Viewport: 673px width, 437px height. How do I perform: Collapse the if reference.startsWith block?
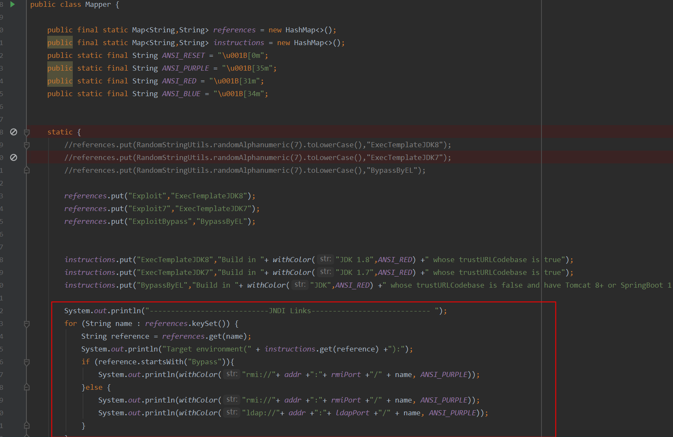coord(27,362)
